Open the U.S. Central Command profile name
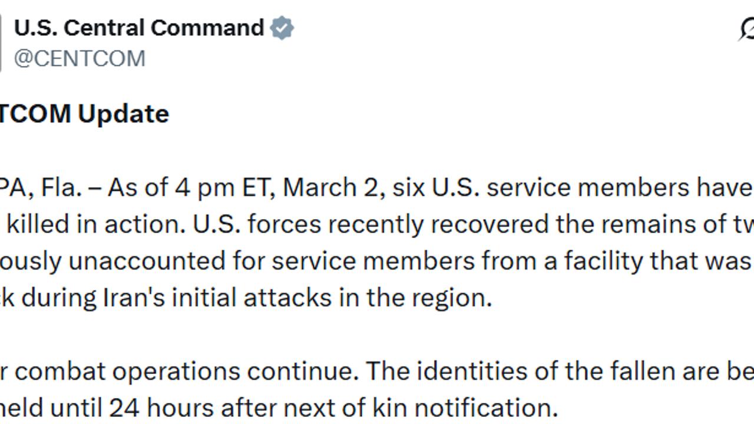 (139, 28)
